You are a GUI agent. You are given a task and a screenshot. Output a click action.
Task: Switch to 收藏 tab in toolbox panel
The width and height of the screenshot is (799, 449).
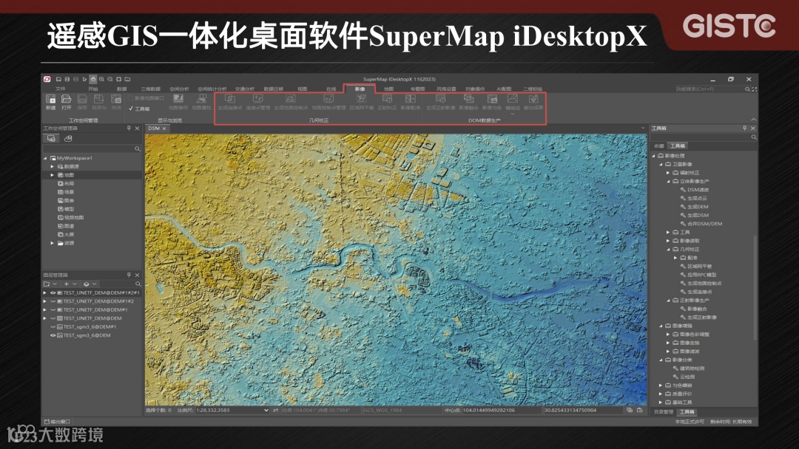click(659, 146)
